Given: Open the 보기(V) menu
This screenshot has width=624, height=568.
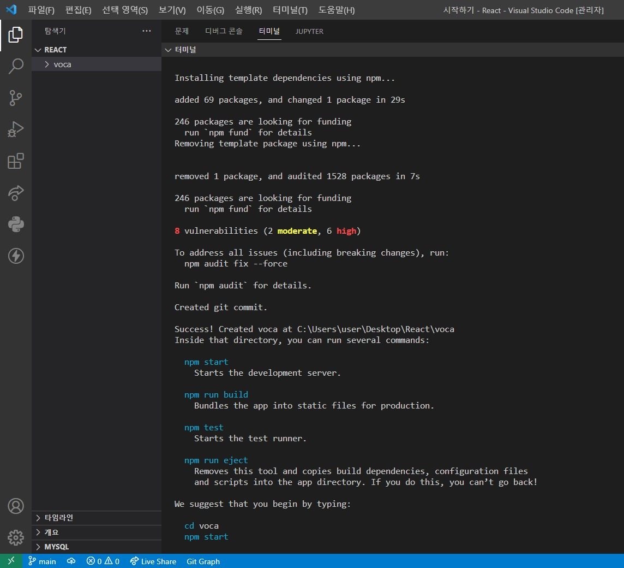Looking at the screenshot, I should (172, 10).
